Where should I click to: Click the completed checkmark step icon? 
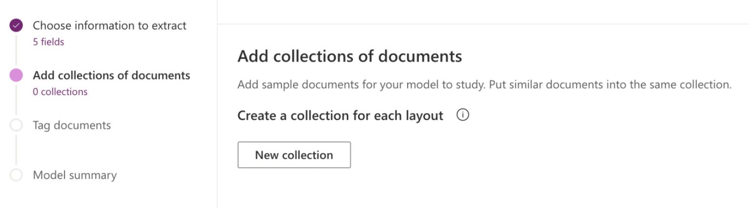[16, 26]
